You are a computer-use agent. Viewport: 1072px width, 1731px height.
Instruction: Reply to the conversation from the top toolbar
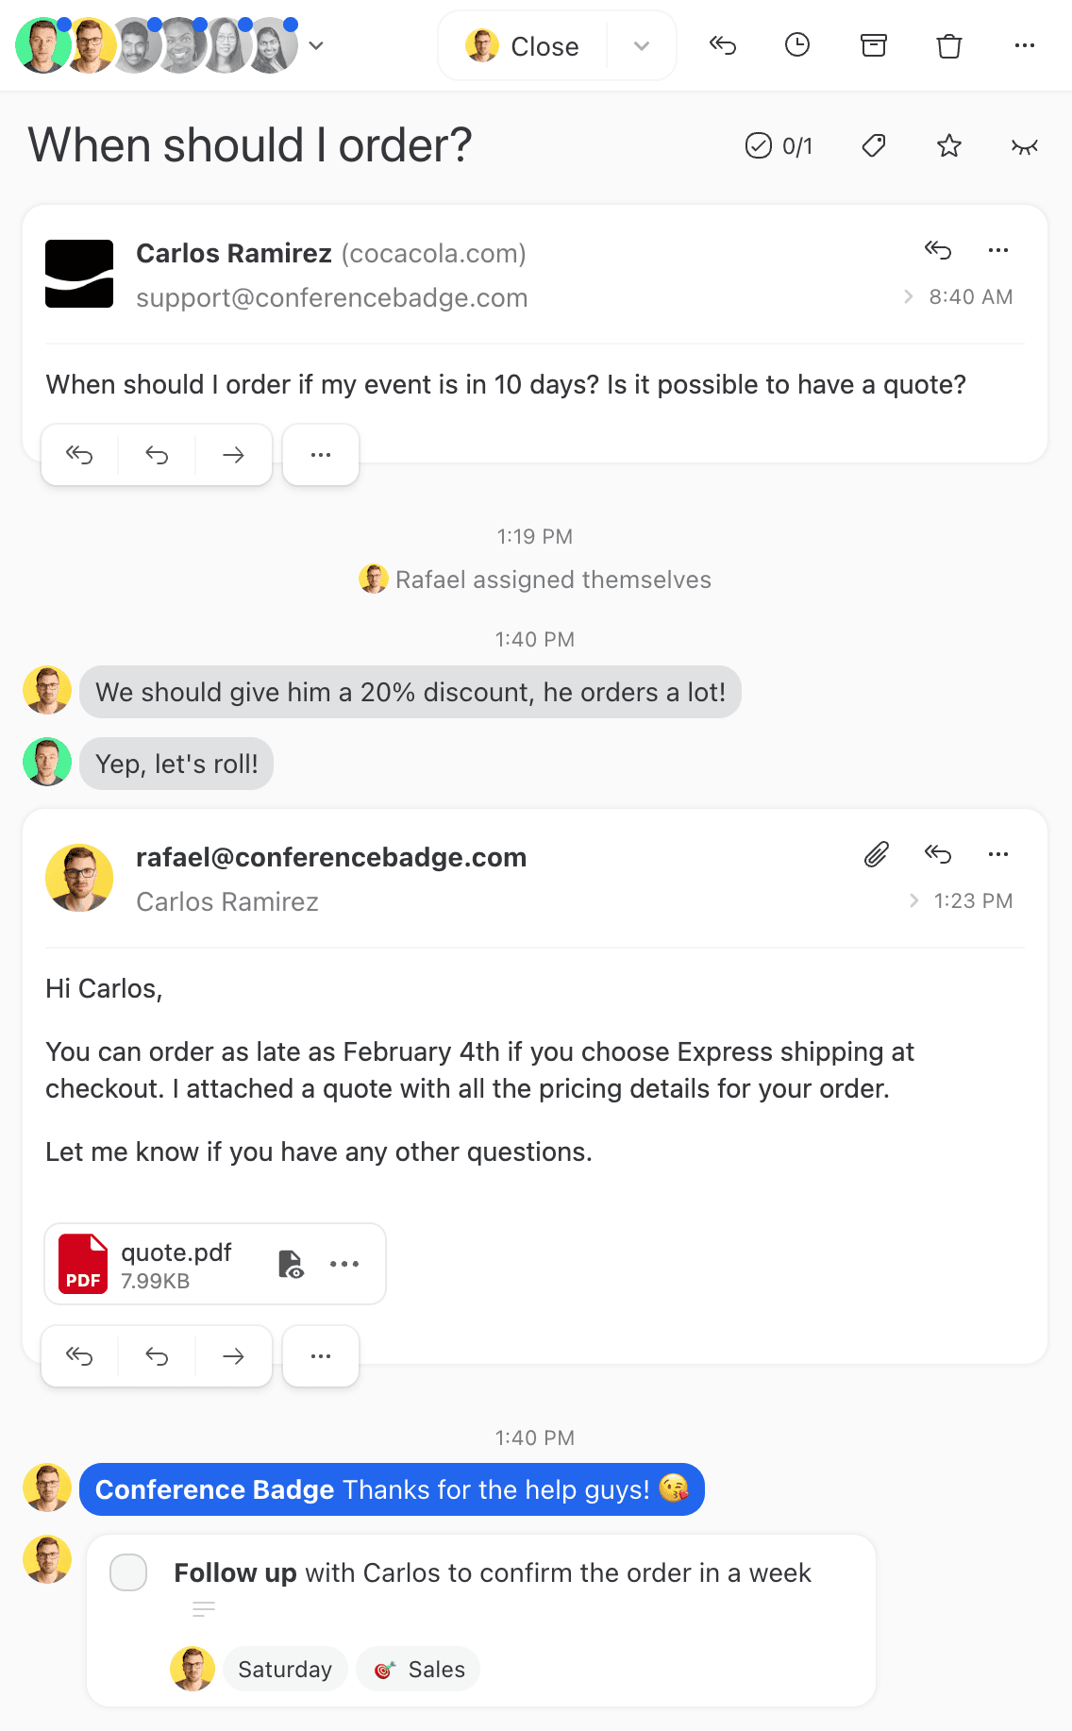tap(723, 45)
